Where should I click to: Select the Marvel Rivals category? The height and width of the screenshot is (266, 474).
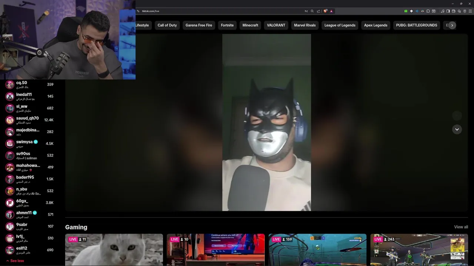click(305, 25)
